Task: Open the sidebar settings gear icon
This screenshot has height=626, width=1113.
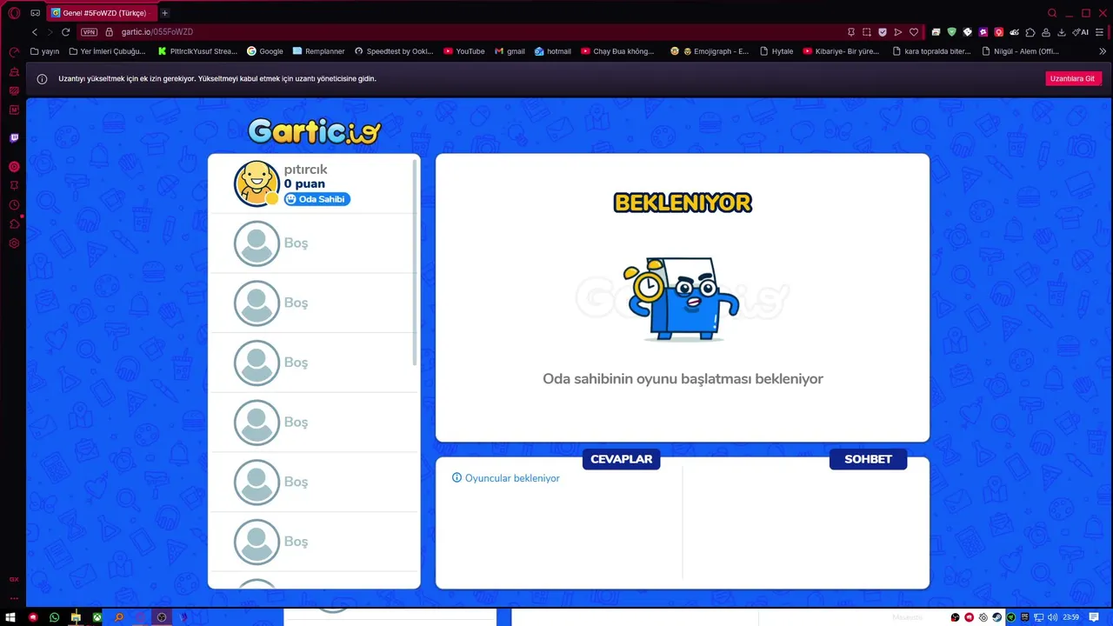Action: (14, 243)
